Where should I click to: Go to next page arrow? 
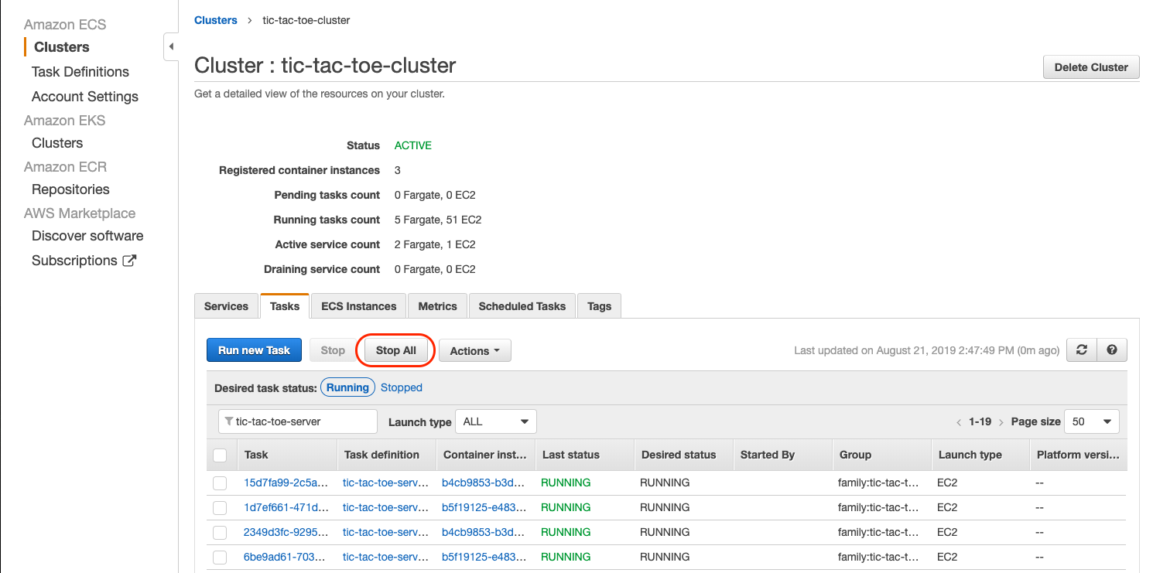pos(1001,422)
